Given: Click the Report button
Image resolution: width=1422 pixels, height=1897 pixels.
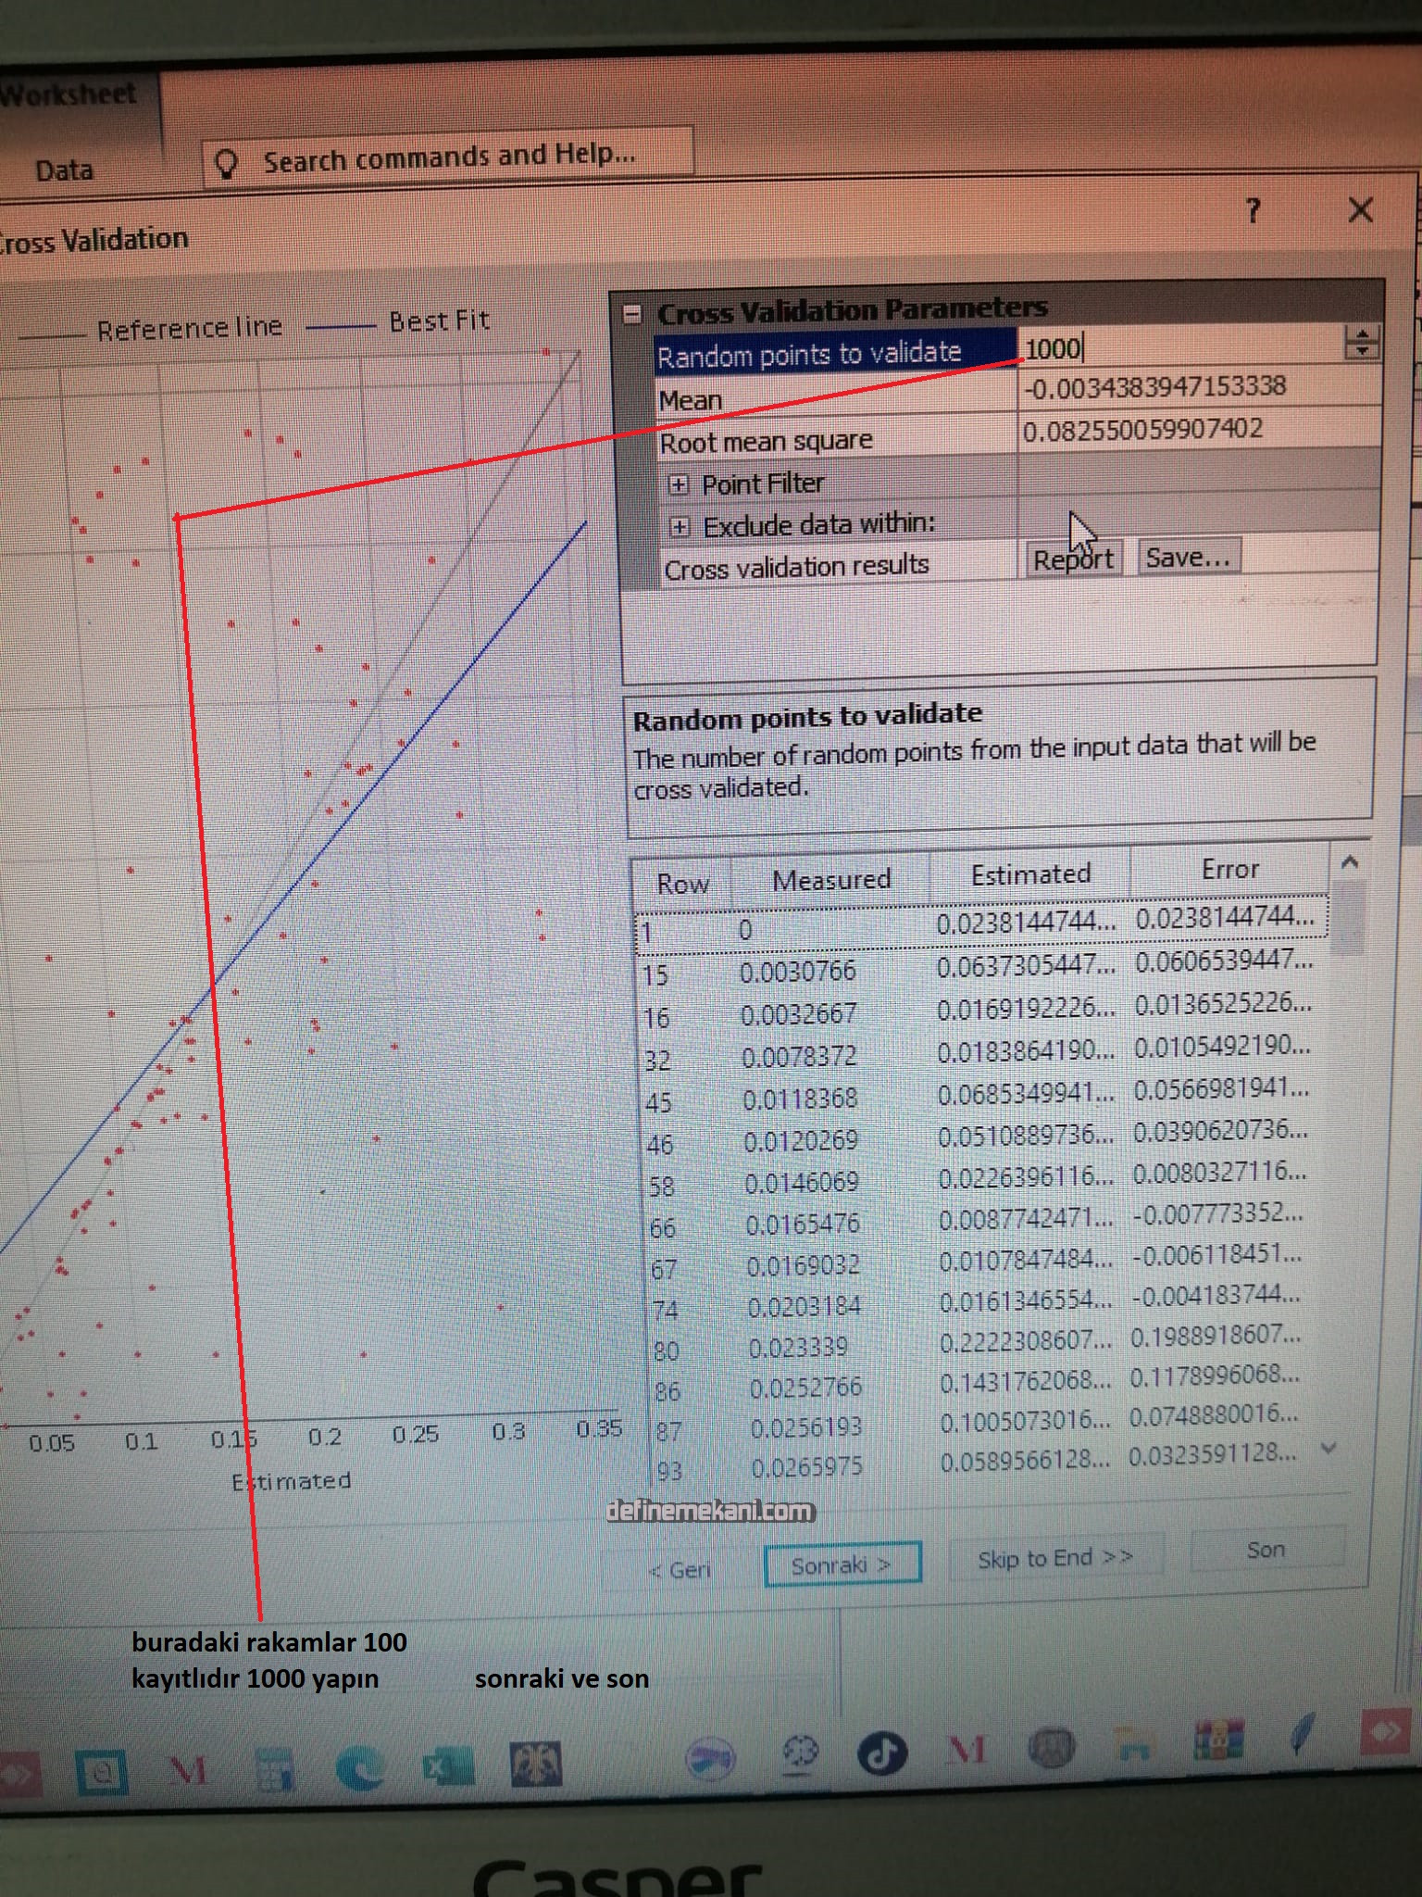Looking at the screenshot, I should pyautogui.click(x=1072, y=559).
